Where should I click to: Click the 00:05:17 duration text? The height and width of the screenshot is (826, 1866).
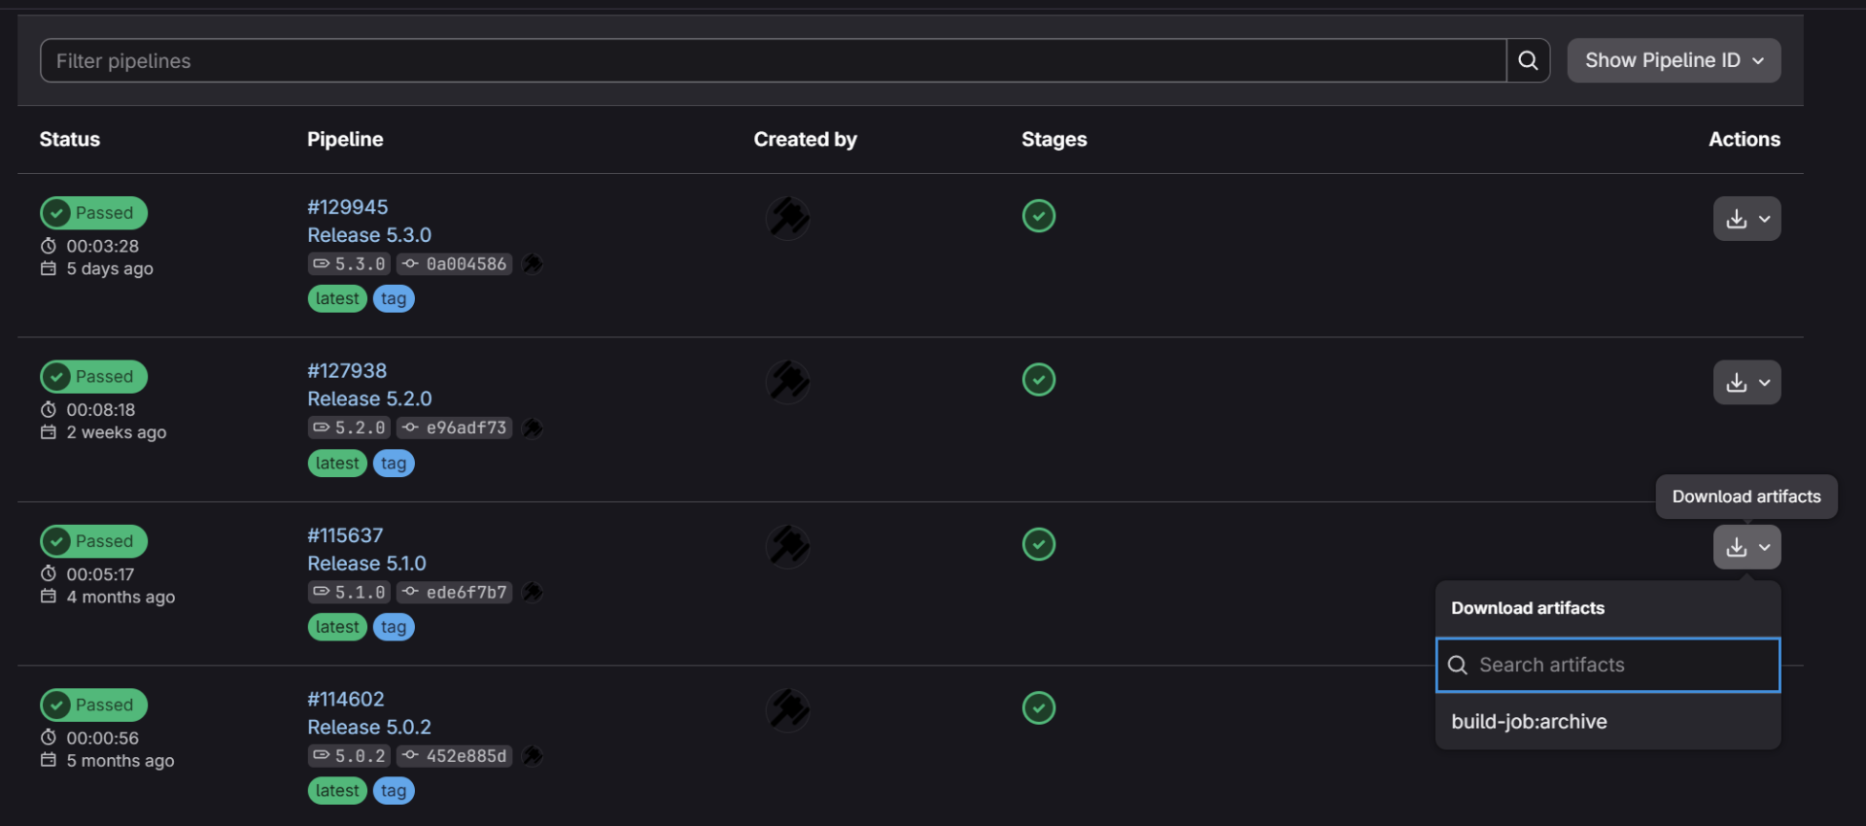[100, 574]
